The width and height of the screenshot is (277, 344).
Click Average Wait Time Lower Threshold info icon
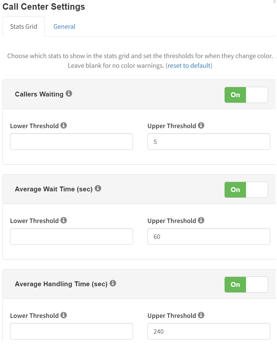click(x=64, y=220)
